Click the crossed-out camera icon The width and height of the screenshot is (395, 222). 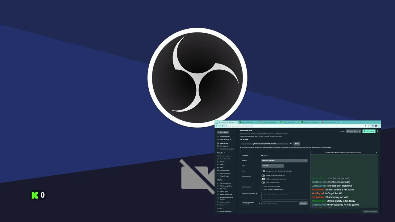click(197, 176)
